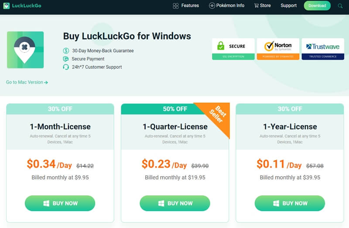Screen dimensions: 349x228
Task: Select the 1-Quarter-License title
Action: [x=175, y=127]
